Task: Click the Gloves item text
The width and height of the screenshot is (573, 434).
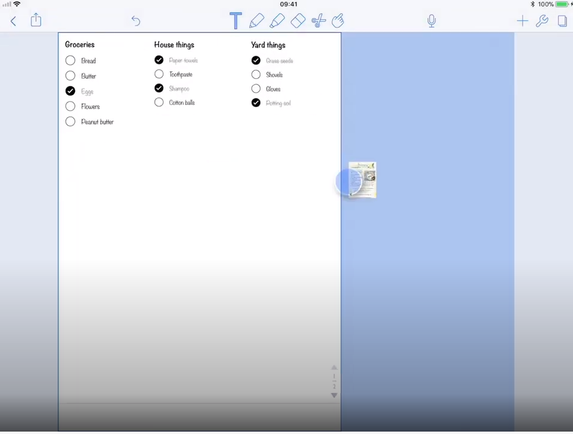Action: [273, 89]
